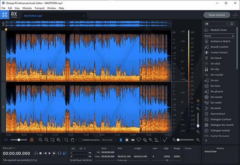Screen dimensions: 240x165
Task: Open the De-plosive module
Action: pyautogui.click(x=214, y=92)
